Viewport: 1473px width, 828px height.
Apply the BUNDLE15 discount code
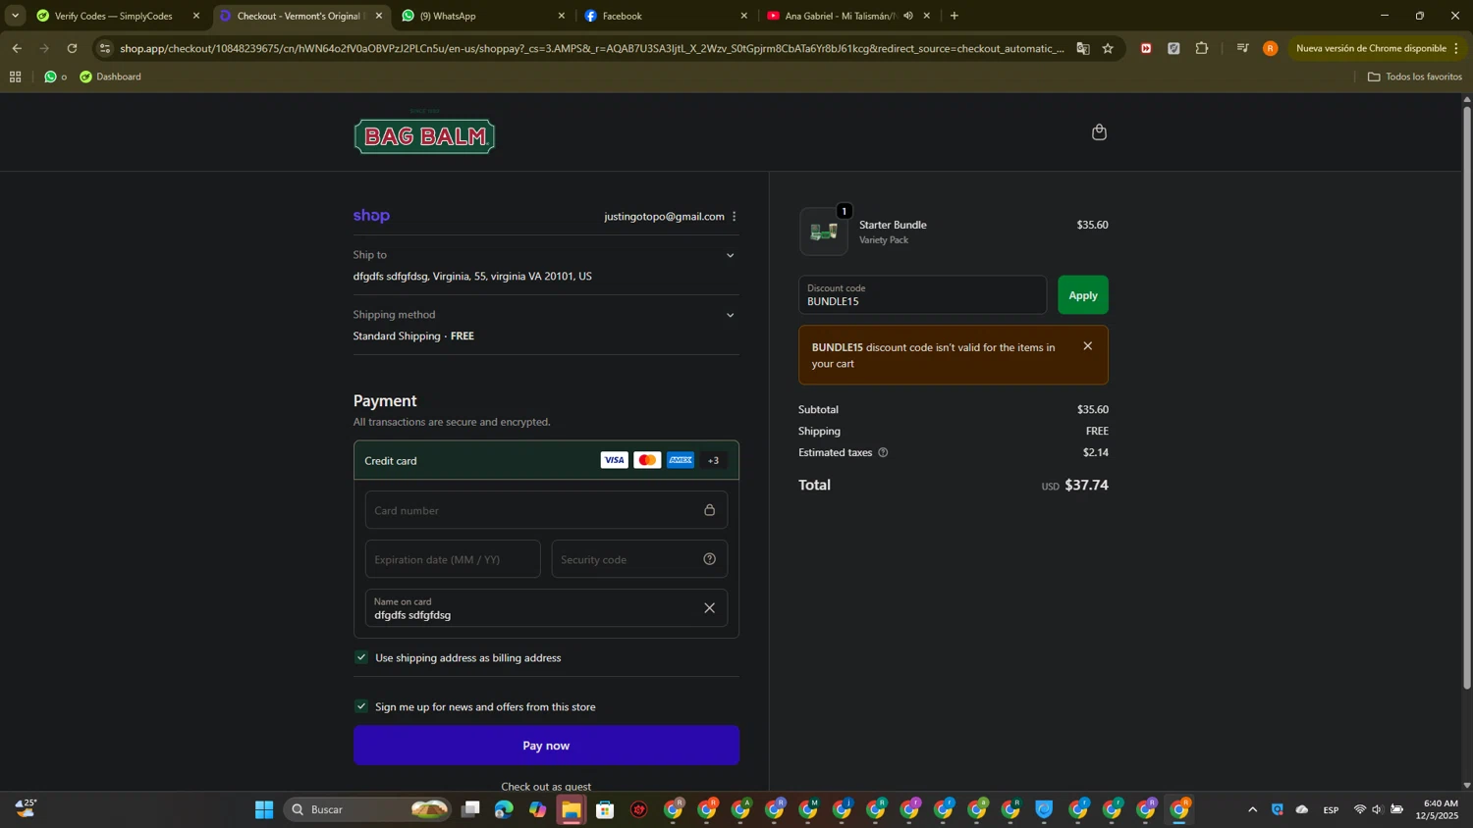[1083, 295]
